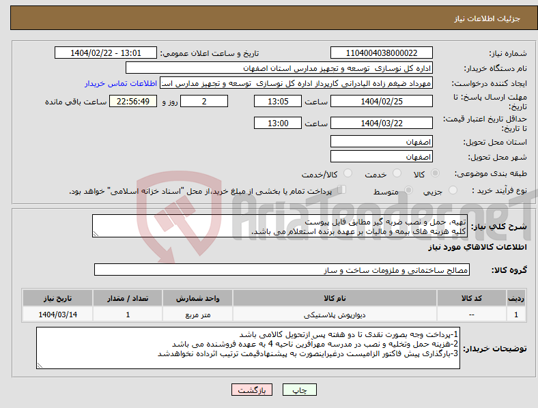Click the تاریخ و ساعت اعلان عمومی label

coord(210,53)
